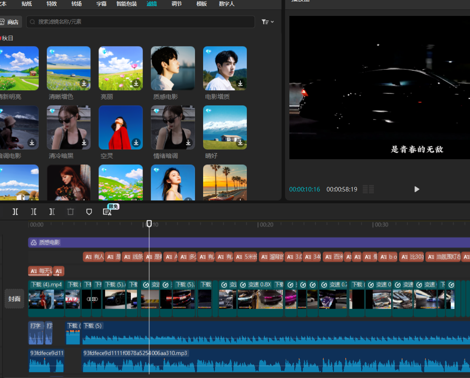Select the 质感电影 filter thumbnail
Viewport: 470px width, 378px height.
point(172,68)
